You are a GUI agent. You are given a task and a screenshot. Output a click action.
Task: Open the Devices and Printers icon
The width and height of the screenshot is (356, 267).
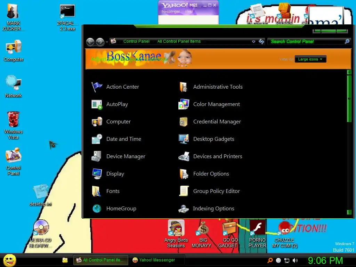click(184, 156)
